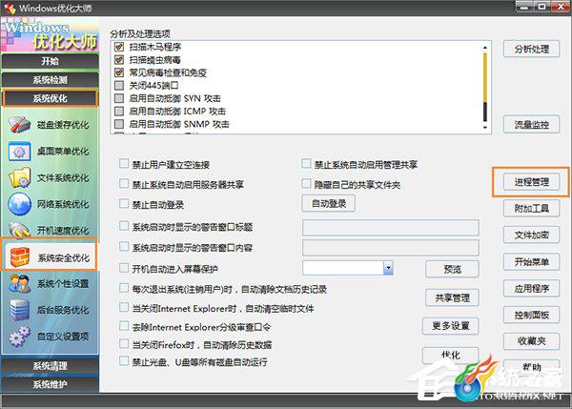Screen dimensions: 572x409
Task: Click the 应用程序 button
Action: (532, 288)
